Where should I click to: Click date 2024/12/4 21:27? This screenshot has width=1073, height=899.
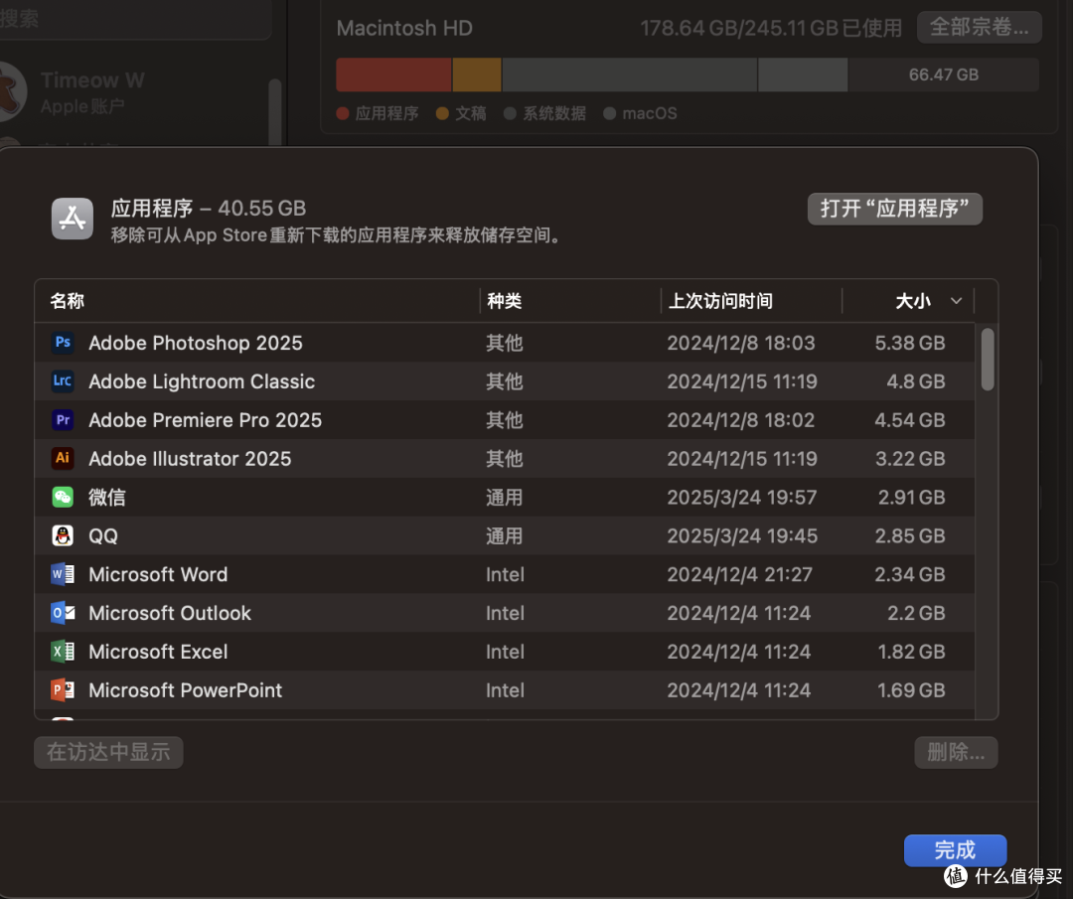[740, 575]
